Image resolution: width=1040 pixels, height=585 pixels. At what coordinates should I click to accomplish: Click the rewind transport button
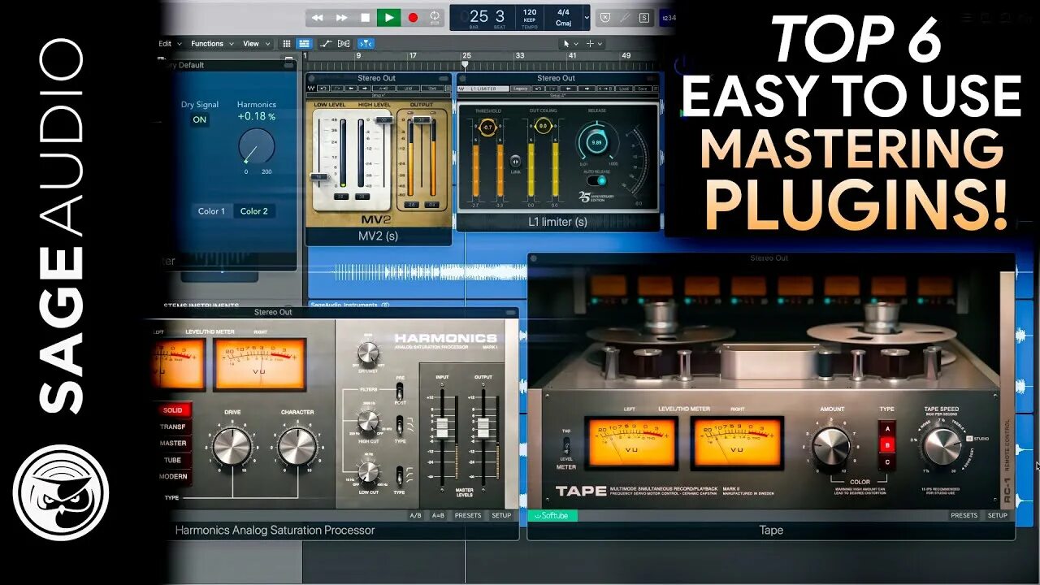click(318, 17)
